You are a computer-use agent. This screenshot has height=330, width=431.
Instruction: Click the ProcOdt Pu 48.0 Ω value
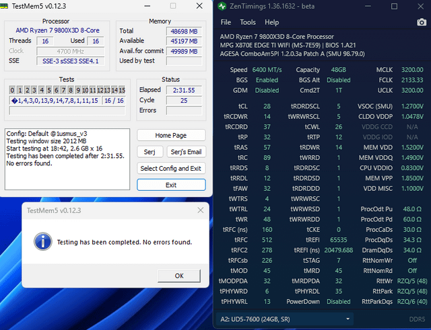(x=412, y=209)
